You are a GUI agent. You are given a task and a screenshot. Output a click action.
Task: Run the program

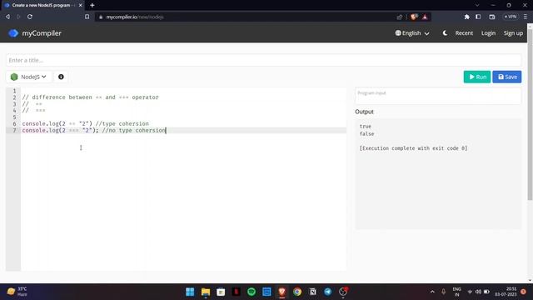coord(477,77)
